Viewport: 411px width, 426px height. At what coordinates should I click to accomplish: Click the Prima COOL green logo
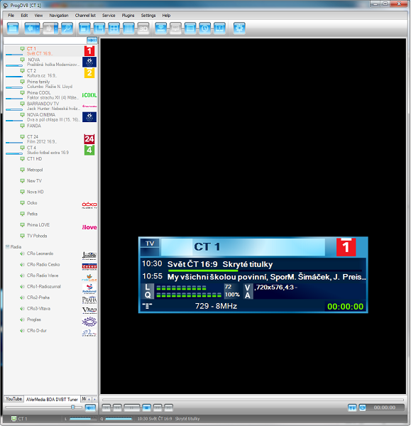(x=89, y=95)
